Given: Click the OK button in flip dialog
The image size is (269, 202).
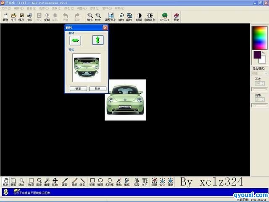Looking at the screenshot, I should 78,89.
